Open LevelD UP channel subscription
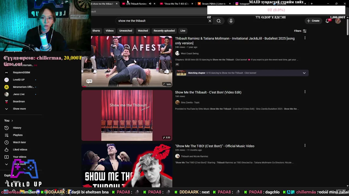The height and width of the screenshot is (196, 349). tap(19, 79)
